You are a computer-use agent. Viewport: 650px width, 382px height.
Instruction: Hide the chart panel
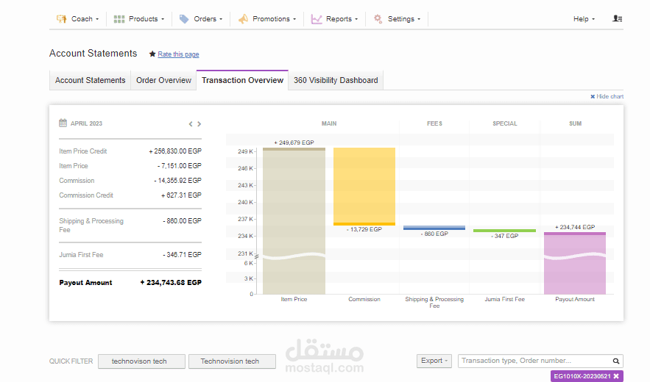click(x=607, y=96)
